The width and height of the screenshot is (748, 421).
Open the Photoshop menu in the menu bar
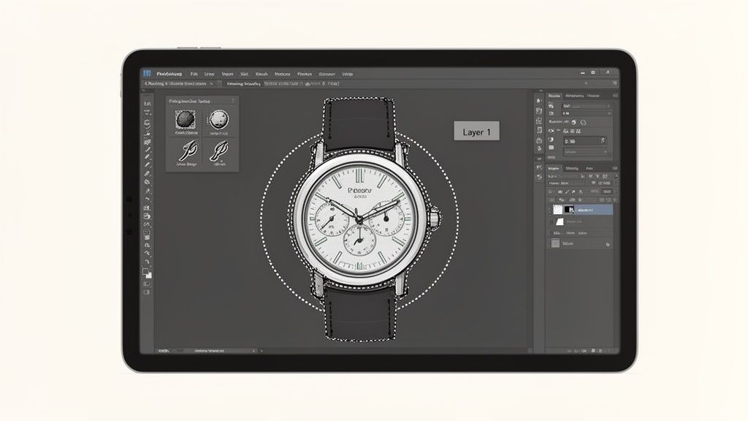(168, 73)
